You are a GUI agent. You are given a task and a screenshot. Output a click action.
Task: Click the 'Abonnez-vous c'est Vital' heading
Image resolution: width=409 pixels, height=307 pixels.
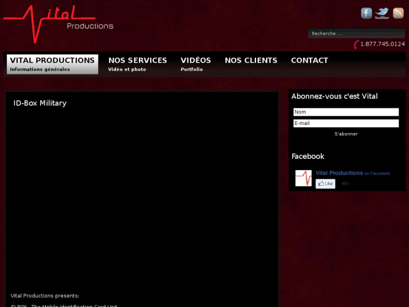[x=334, y=96]
